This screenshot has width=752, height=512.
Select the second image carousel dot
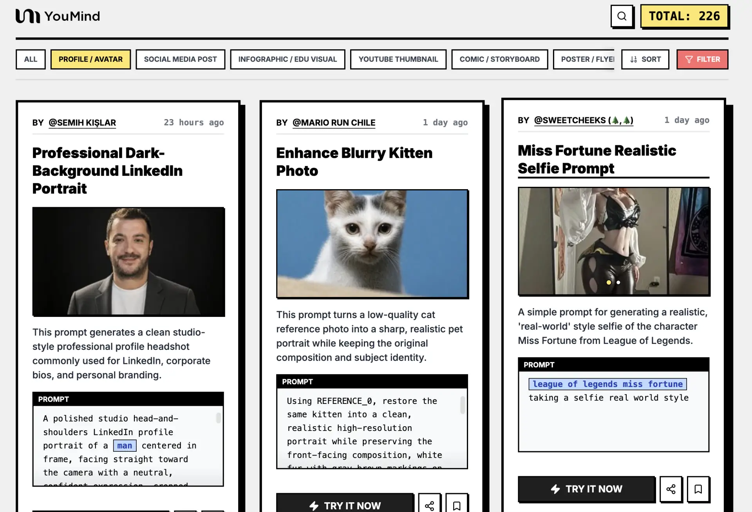tap(618, 282)
